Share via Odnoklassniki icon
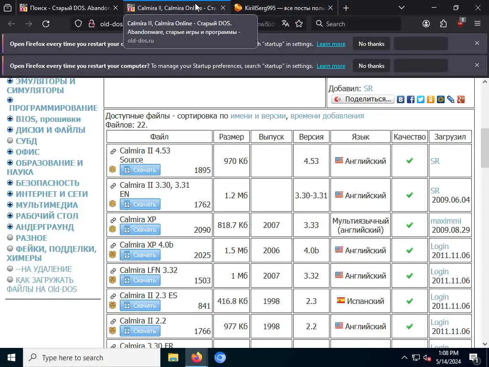The height and width of the screenshot is (367, 489). tap(430, 99)
